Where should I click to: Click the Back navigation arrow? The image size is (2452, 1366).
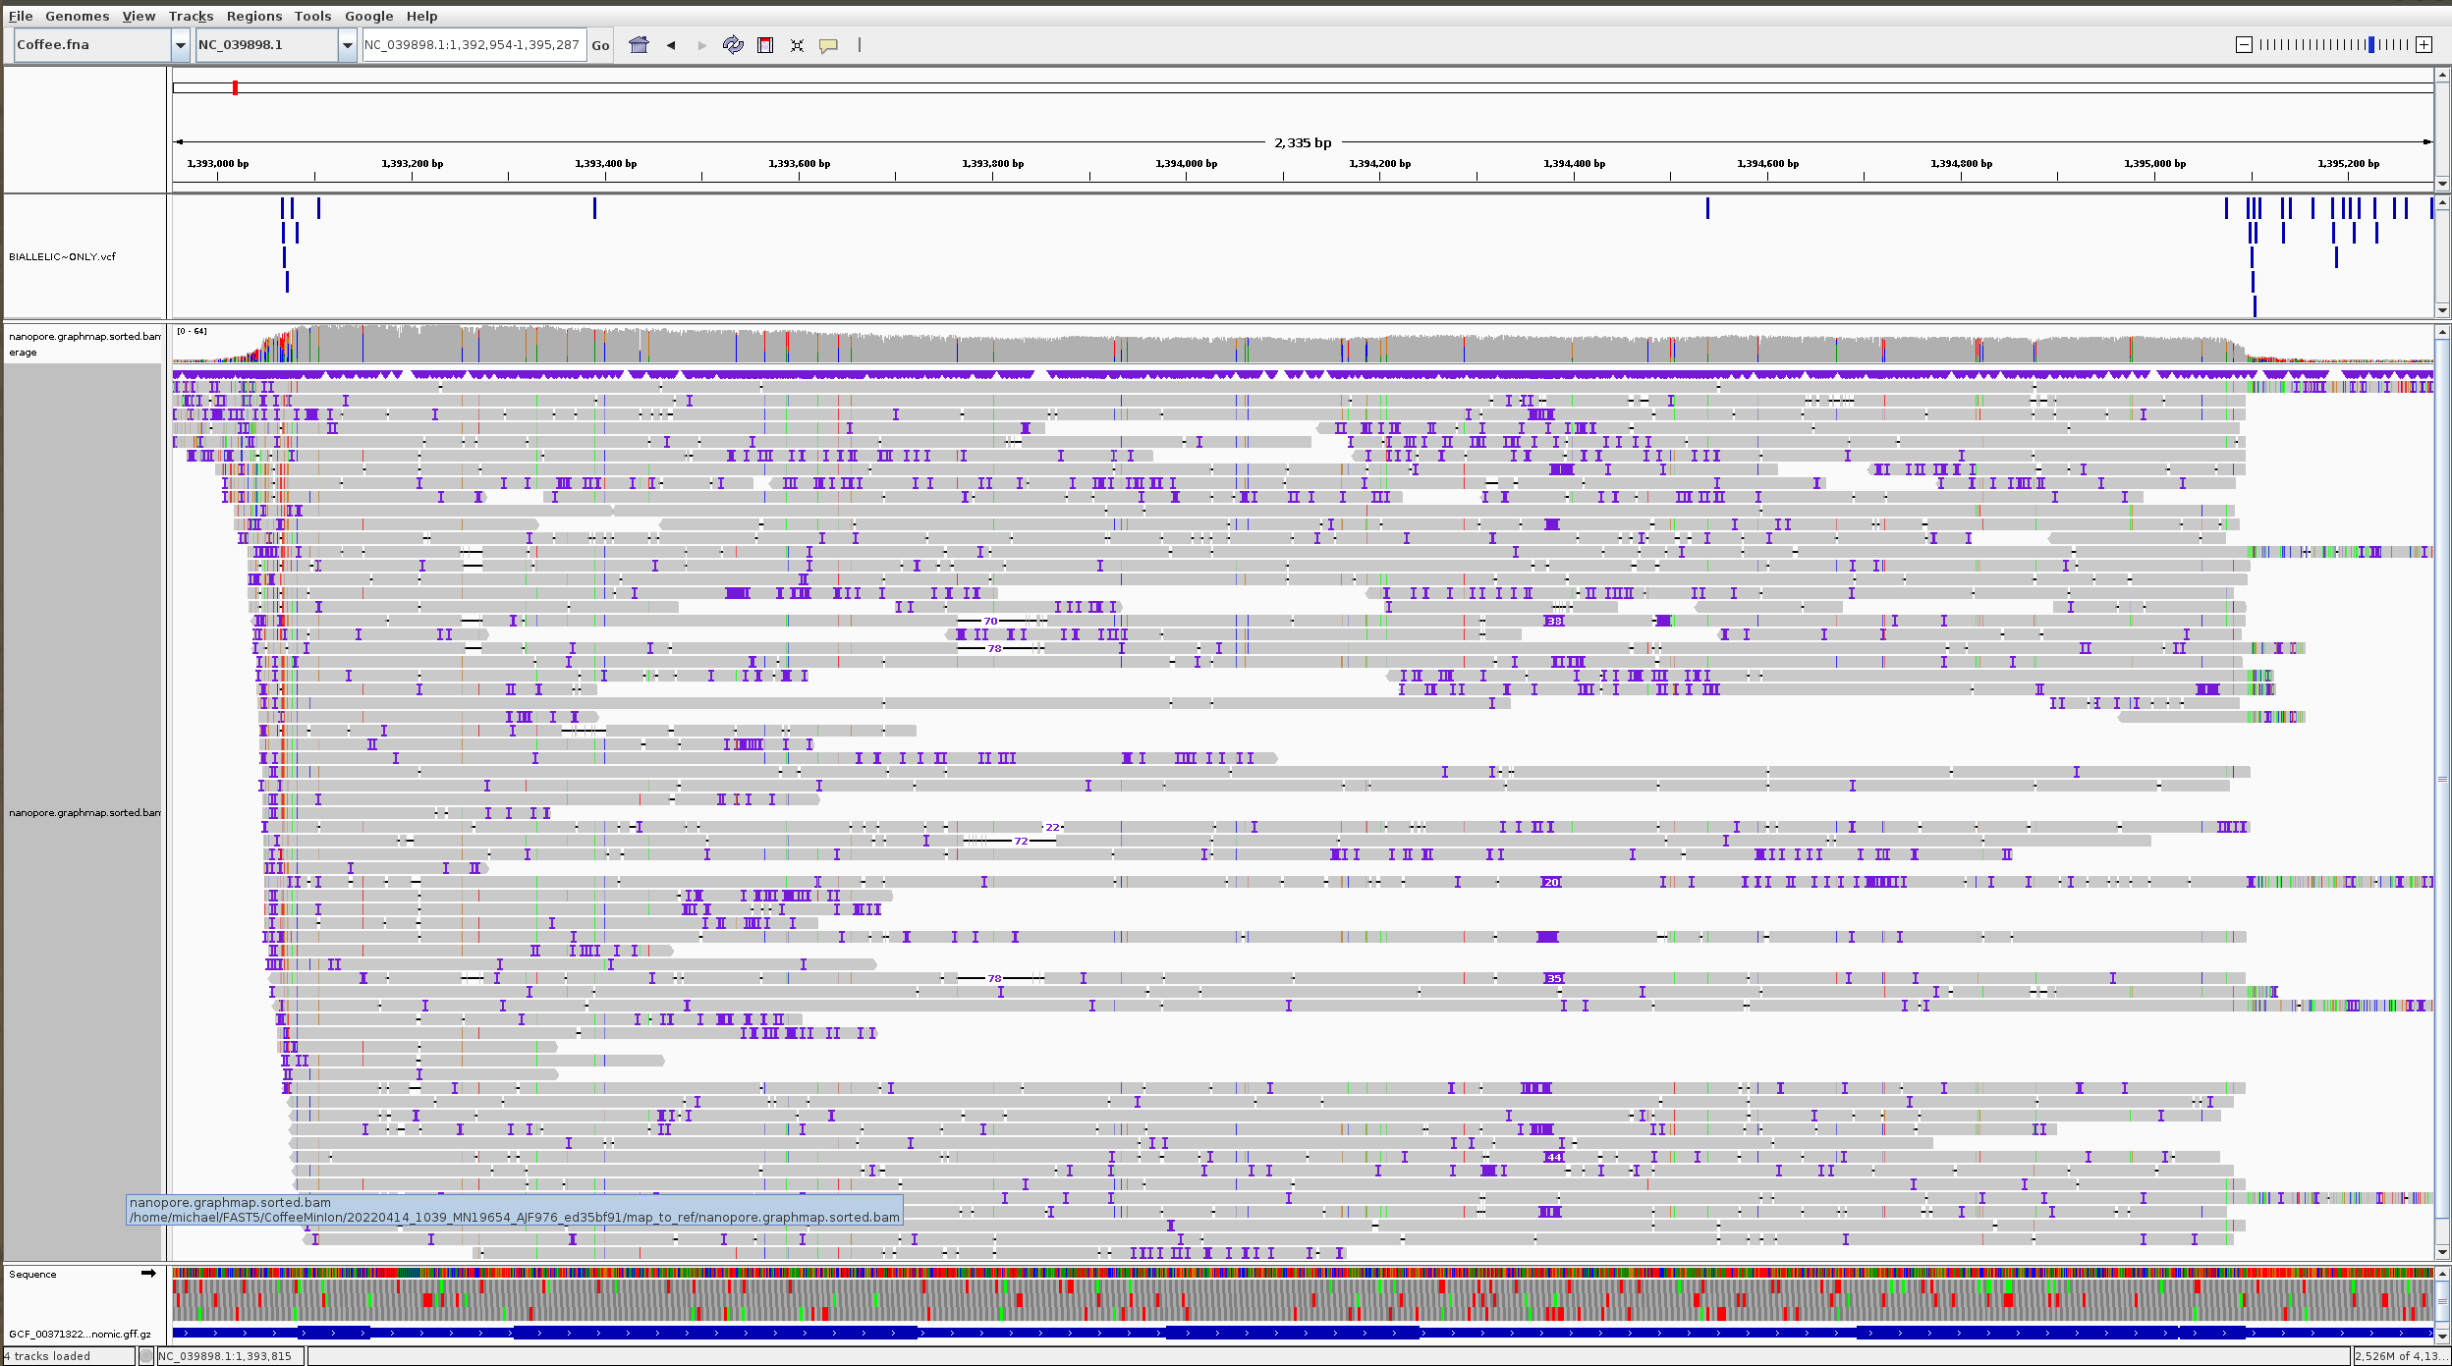[671, 45]
